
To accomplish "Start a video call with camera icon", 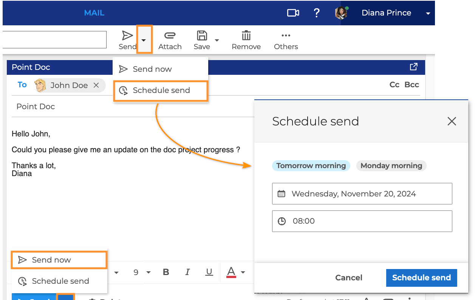I will tap(293, 13).
